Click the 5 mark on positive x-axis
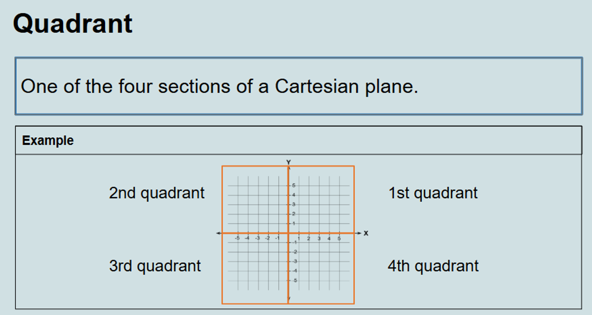592x315 pixels. [339, 239]
